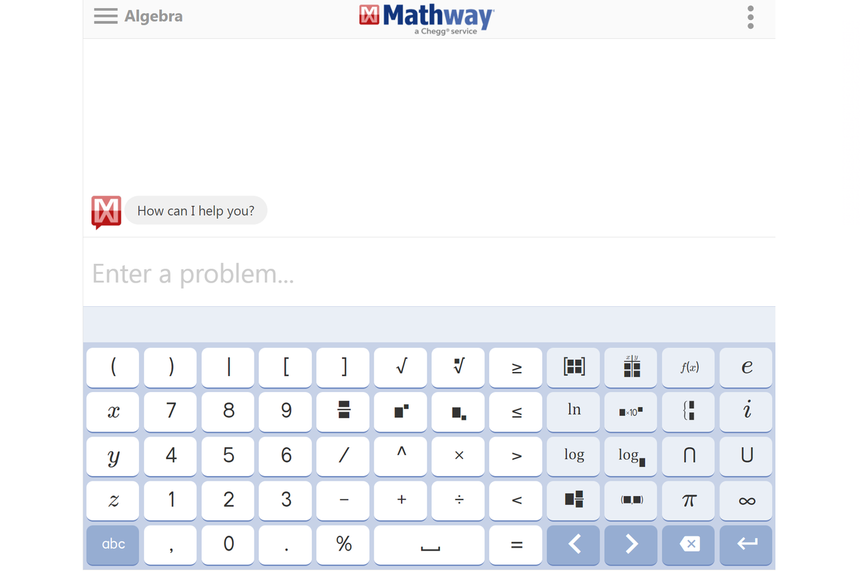The height and width of the screenshot is (576, 860).
Task: Click the f(x) function key
Action: pyautogui.click(x=688, y=367)
